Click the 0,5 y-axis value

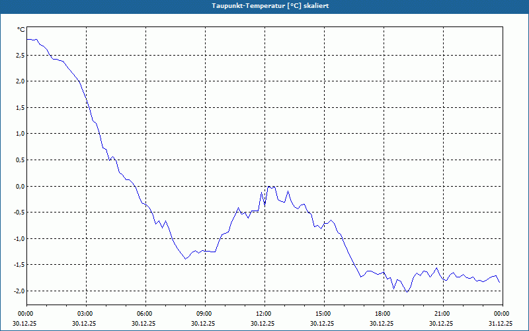(x=20, y=160)
